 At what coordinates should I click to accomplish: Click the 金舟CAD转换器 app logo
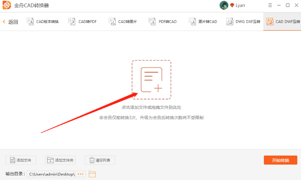pyautogui.click(x=7, y=5)
